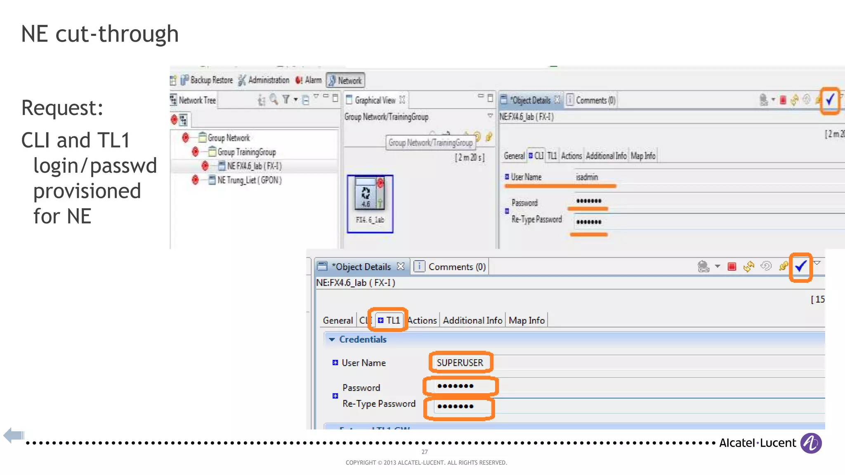Image resolution: width=845 pixels, height=475 pixels.
Task: Click the SUPERUSER user name field
Action: pos(460,363)
